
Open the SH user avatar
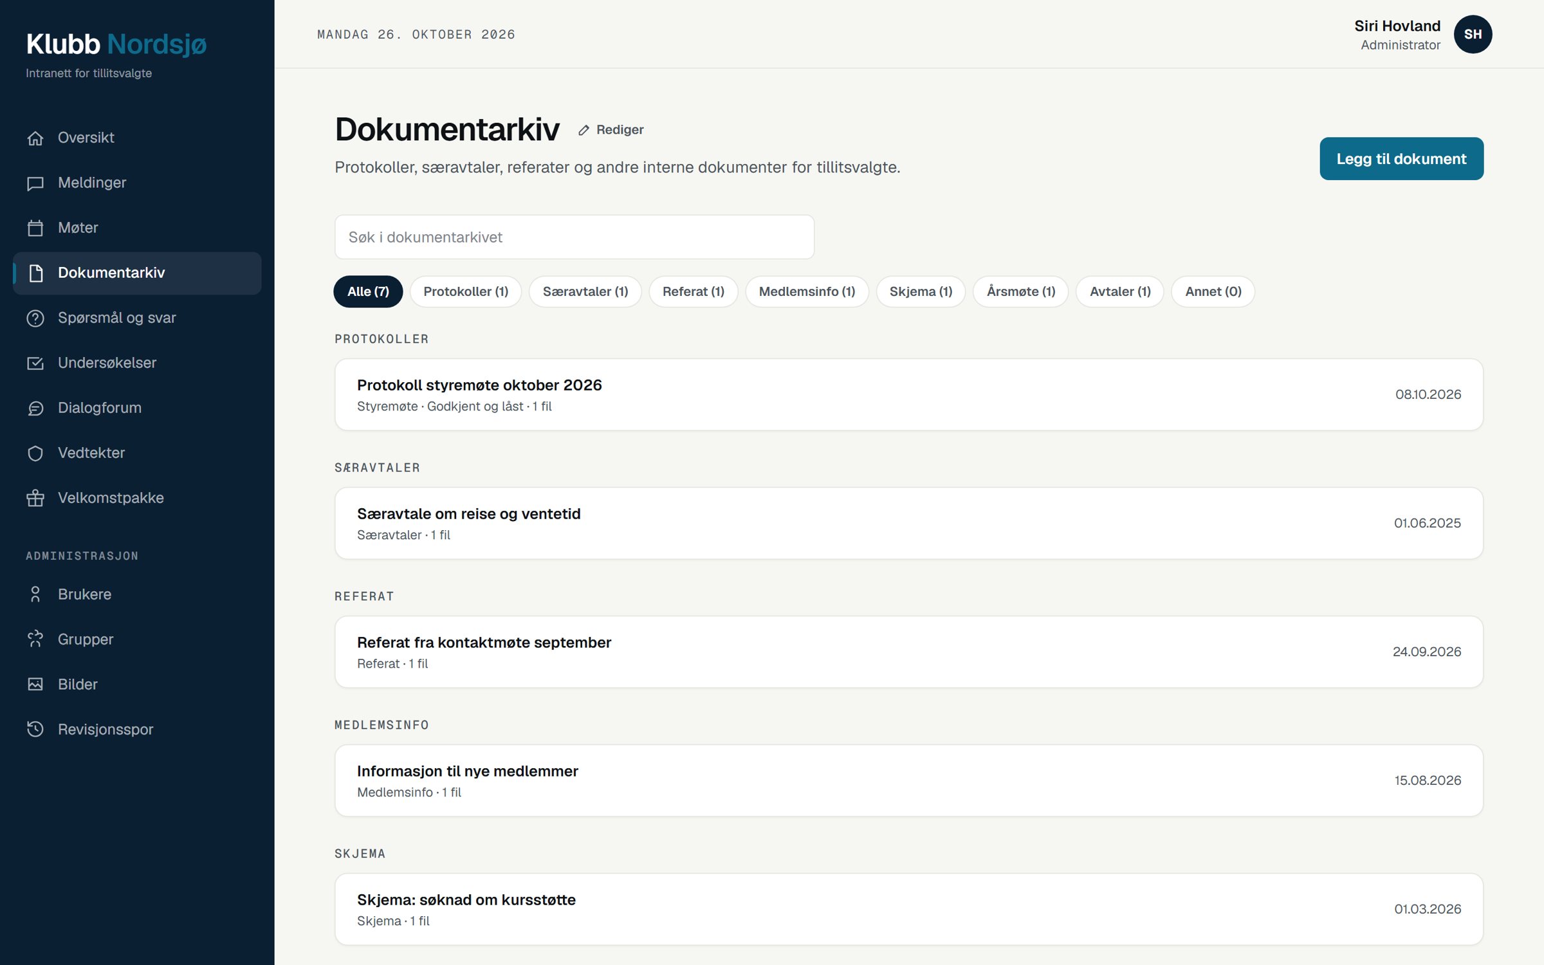[x=1473, y=34]
